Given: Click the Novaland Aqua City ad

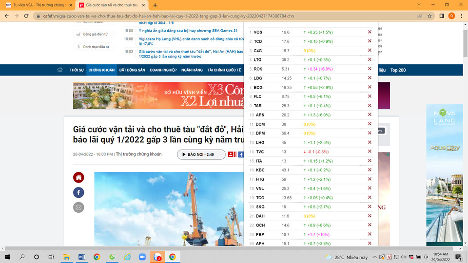Looking at the screenshot, I should coord(445,174).
